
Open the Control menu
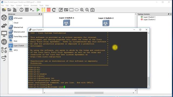pyautogui.click(x=19, y=5)
